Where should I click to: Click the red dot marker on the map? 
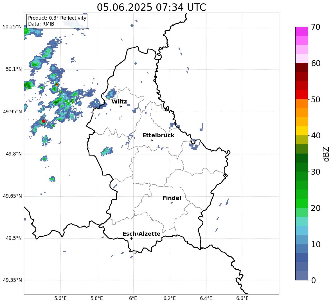44,121
